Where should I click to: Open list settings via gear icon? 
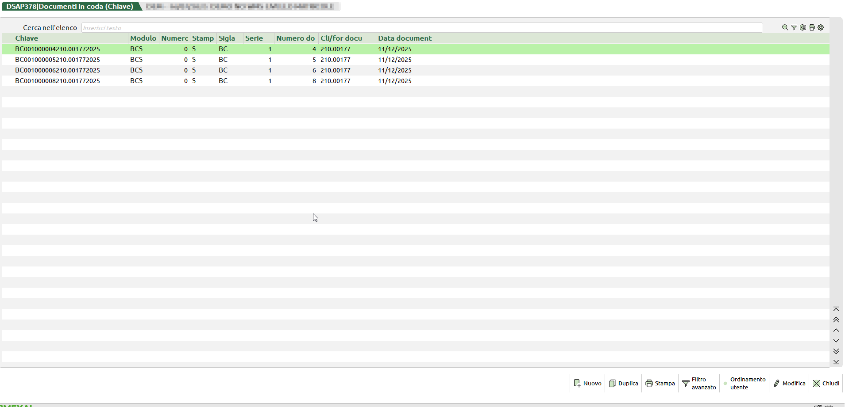tap(821, 27)
